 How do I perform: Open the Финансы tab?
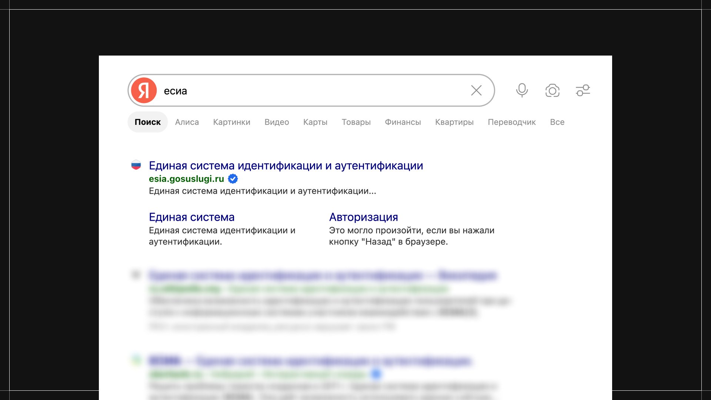tap(403, 122)
